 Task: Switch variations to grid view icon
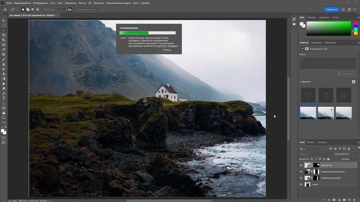354,82
